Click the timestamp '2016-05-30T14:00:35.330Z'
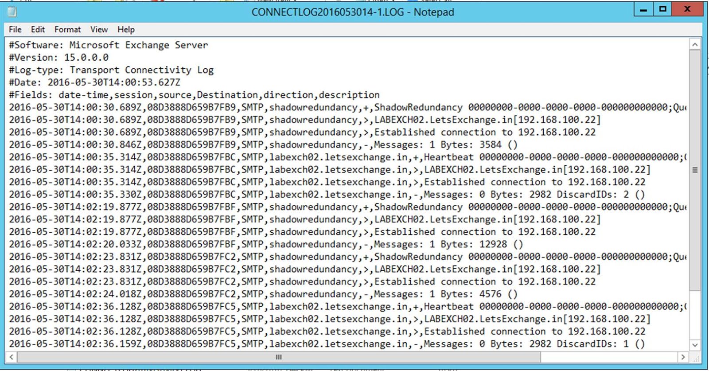 pos(75,194)
